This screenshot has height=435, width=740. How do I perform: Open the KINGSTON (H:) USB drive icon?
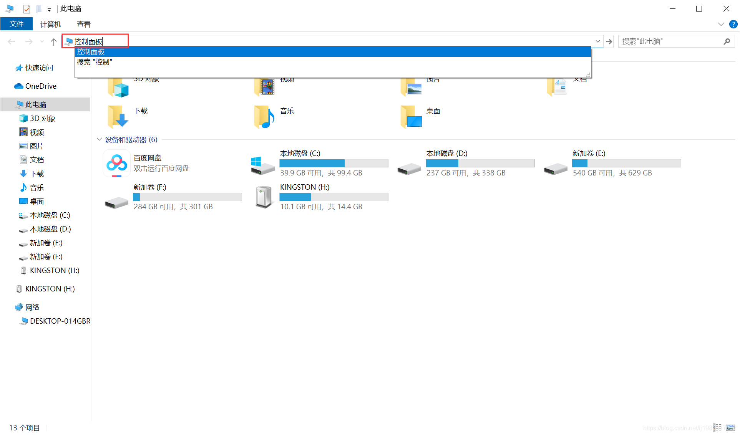click(264, 197)
